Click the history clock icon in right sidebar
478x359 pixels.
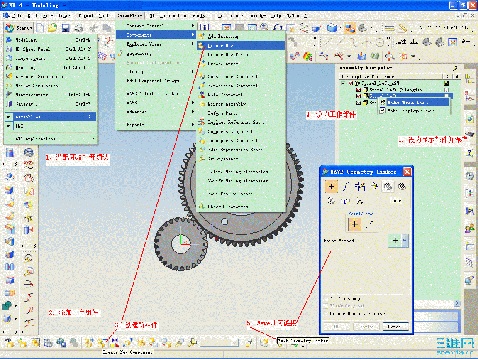[x=469, y=176]
